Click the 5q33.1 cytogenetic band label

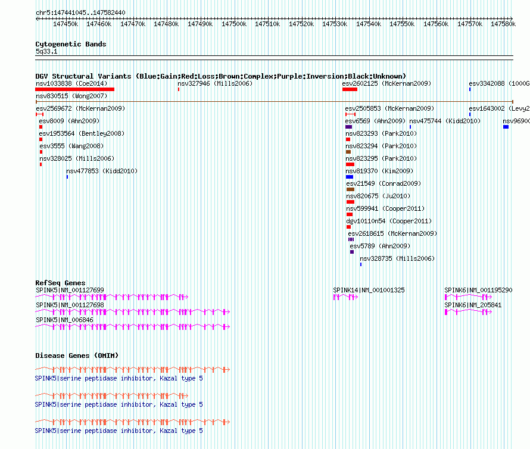tap(46, 51)
